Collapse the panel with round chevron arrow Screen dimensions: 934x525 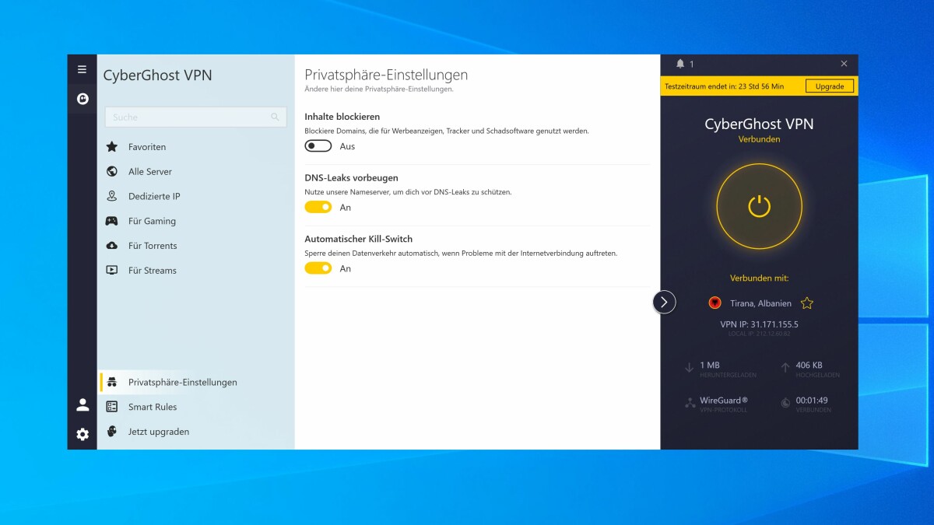[x=664, y=302]
